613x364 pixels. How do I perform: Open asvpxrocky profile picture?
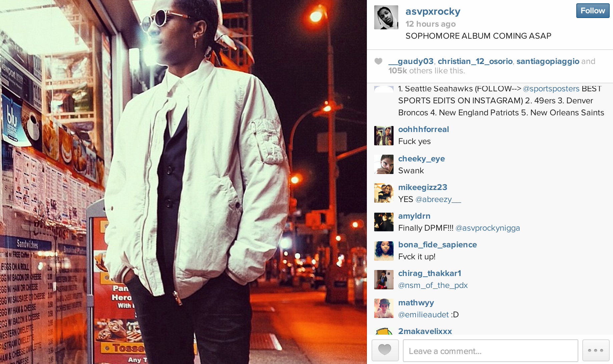[x=386, y=17]
